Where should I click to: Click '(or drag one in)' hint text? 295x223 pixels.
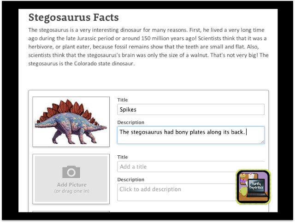click(x=72, y=191)
